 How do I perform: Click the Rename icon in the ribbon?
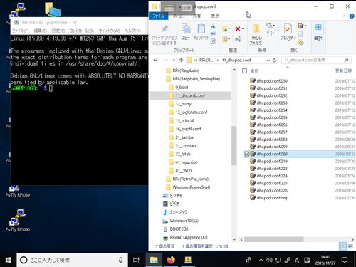pyautogui.click(x=238, y=39)
